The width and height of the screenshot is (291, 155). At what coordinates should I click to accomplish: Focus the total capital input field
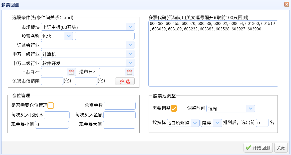[120, 106]
